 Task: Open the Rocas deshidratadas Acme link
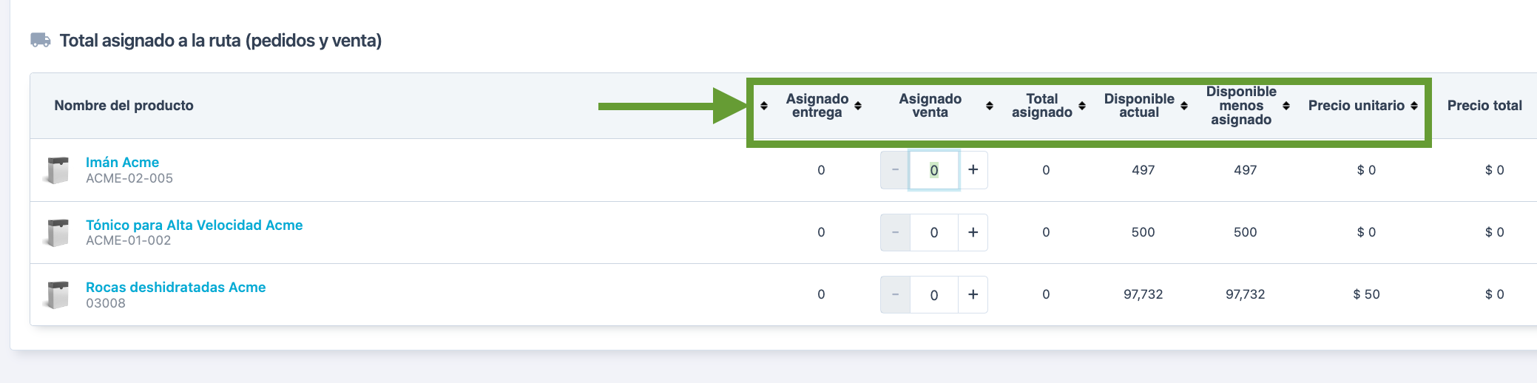175,287
